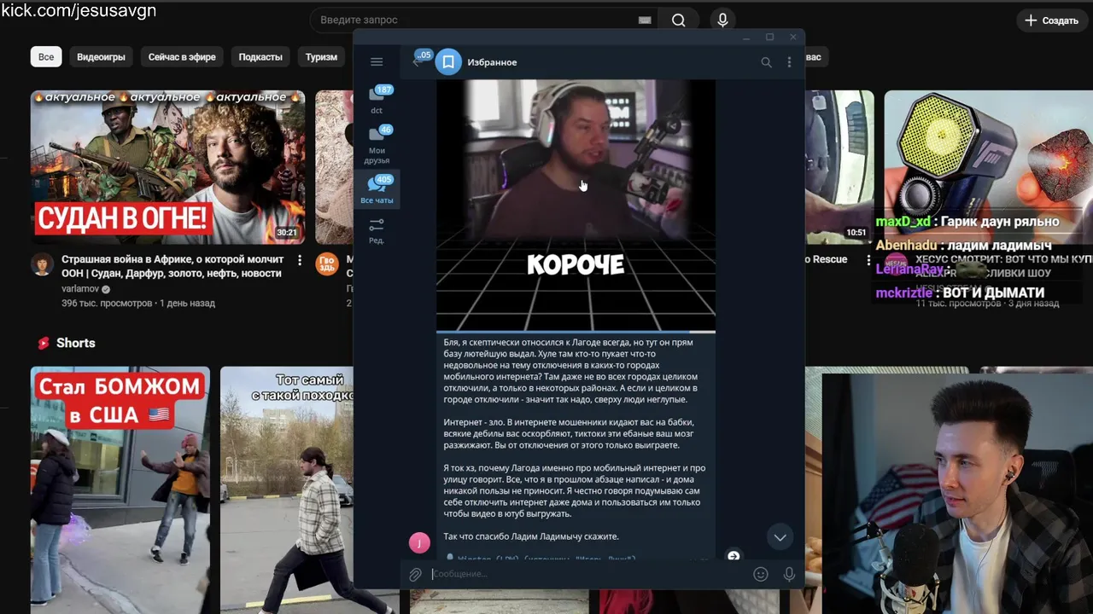The width and height of the screenshot is (1093, 614).
Task: Record a voice message in Telegram
Action: tap(789, 575)
